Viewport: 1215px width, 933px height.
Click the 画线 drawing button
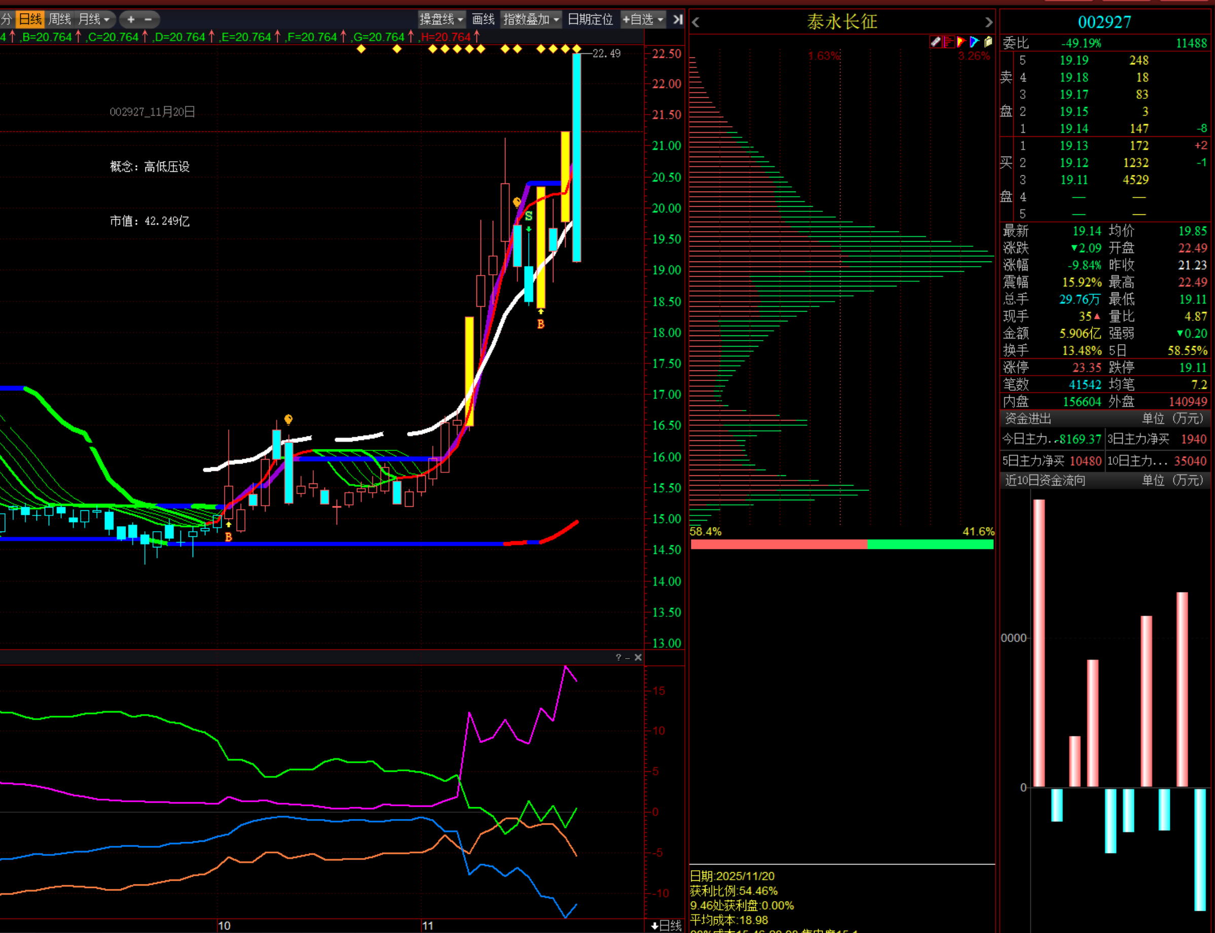(483, 19)
